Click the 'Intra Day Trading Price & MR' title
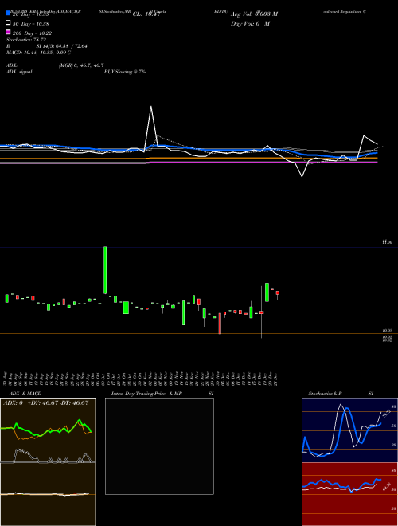 coord(146,394)
